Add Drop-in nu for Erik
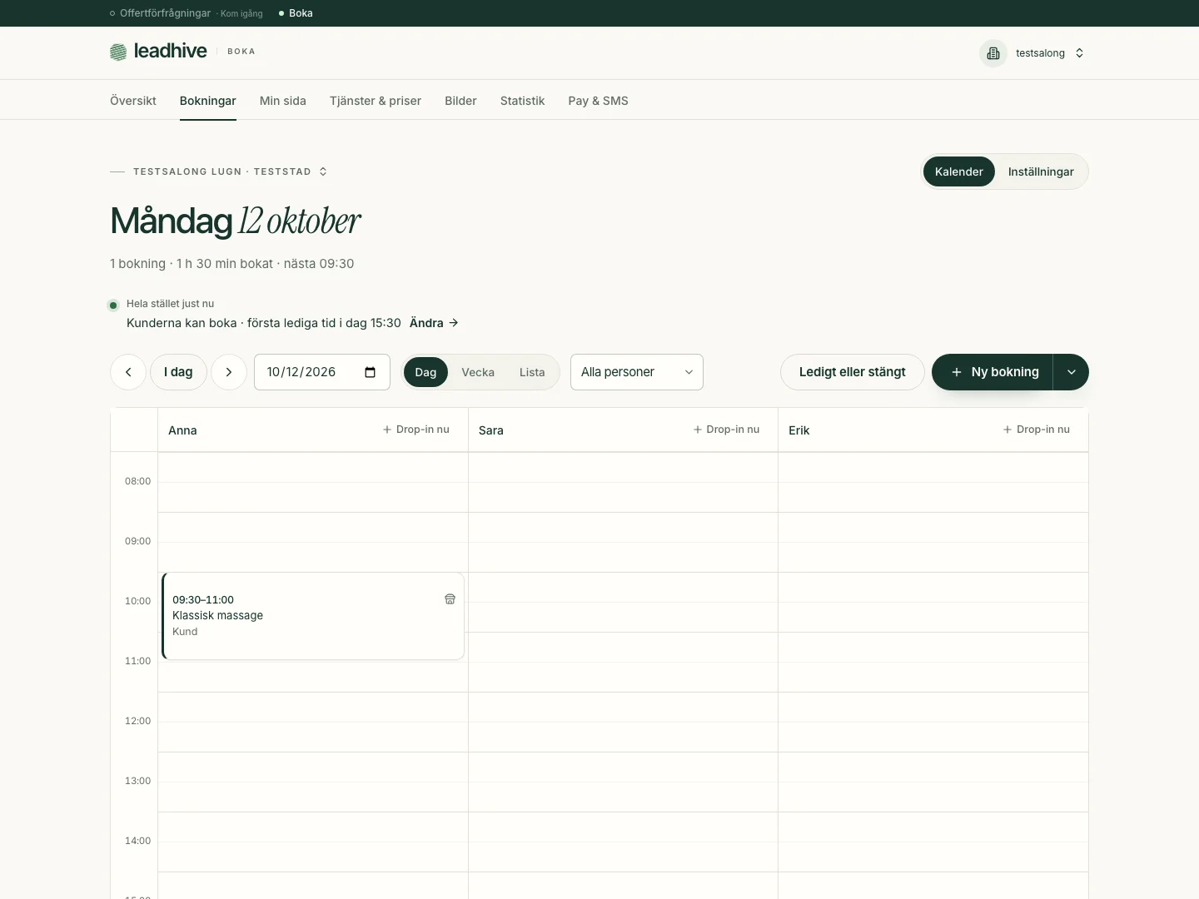1199x899 pixels. point(1037,430)
